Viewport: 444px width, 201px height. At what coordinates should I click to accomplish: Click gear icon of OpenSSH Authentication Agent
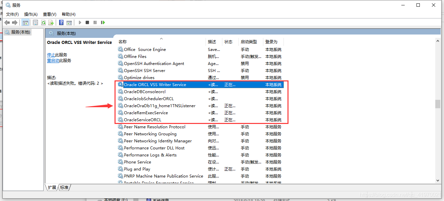121,63
